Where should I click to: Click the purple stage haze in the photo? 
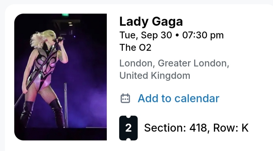pyautogui.click(x=88, y=91)
